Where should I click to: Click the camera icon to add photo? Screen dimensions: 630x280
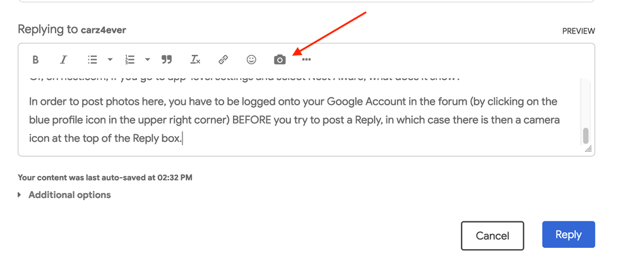point(280,60)
